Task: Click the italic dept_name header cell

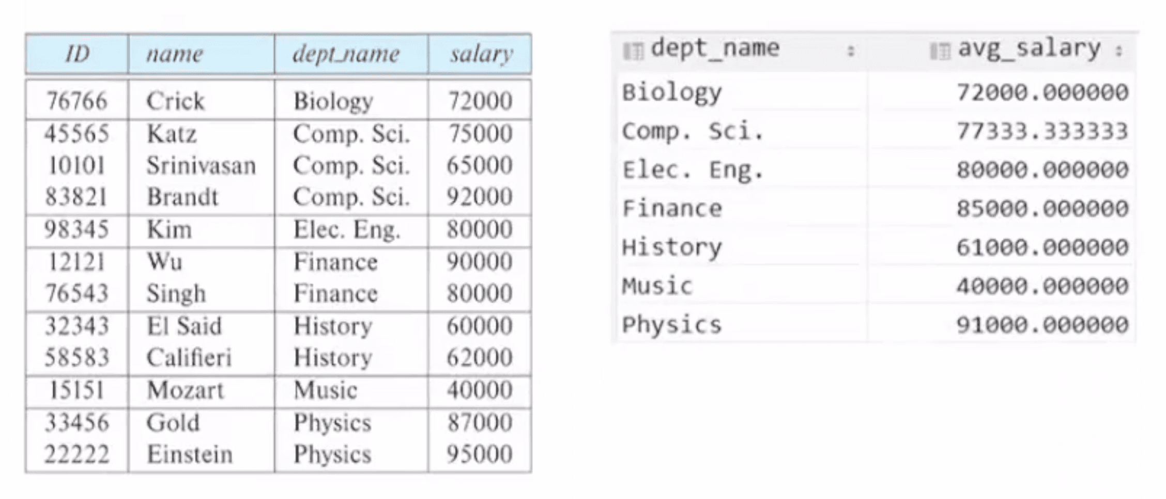Action: (351, 54)
